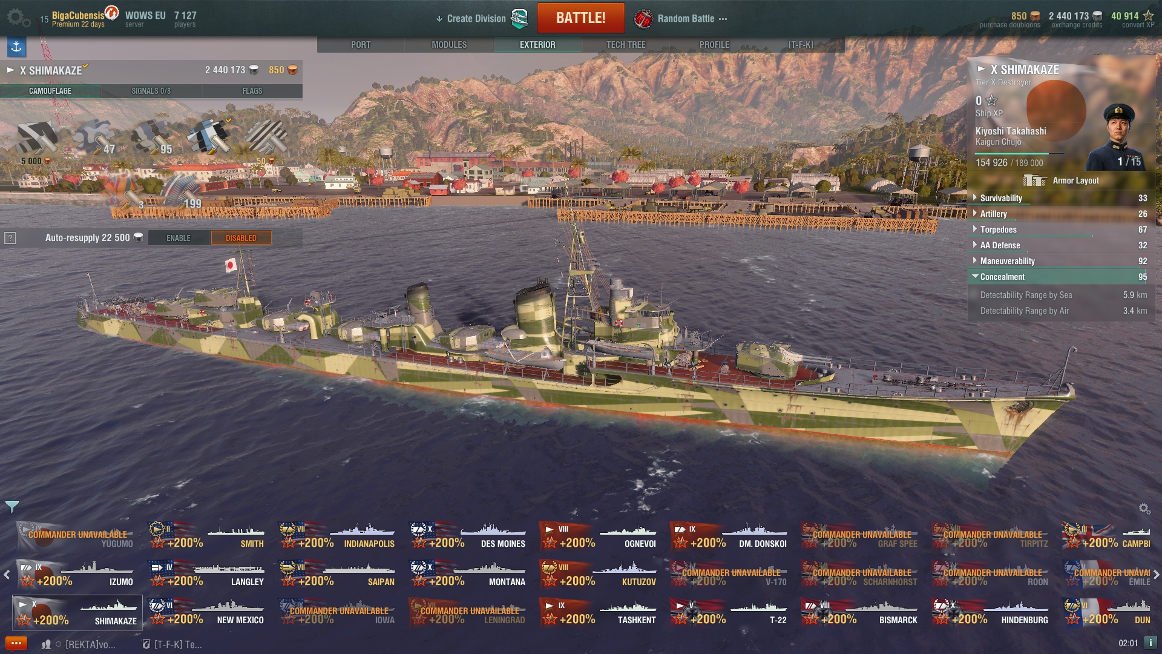Screen dimensions: 1162x654
Task: Open the game settings gear icon
Action: pos(18,18)
